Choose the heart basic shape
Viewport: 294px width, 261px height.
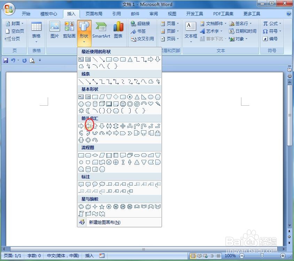pyautogui.click(x=151, y=104)
